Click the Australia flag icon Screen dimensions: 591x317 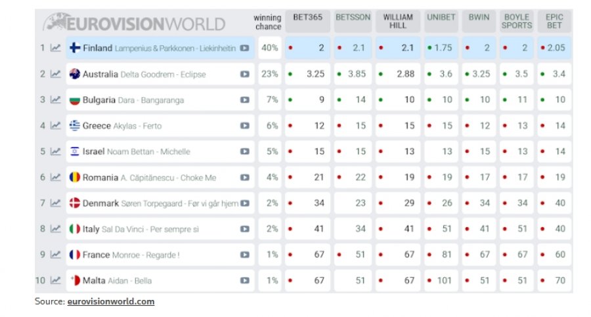pyautogui.click(x=75, y=74)
